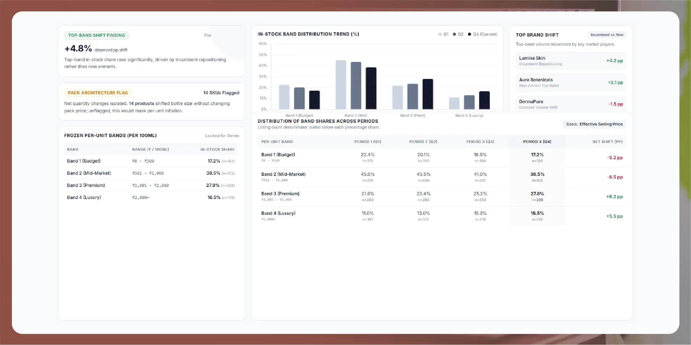Viewport: 691px width, 345px height.
Task: Click the Band 1 (Budget) Q1 light bar
Action: [x=284, y=97]
